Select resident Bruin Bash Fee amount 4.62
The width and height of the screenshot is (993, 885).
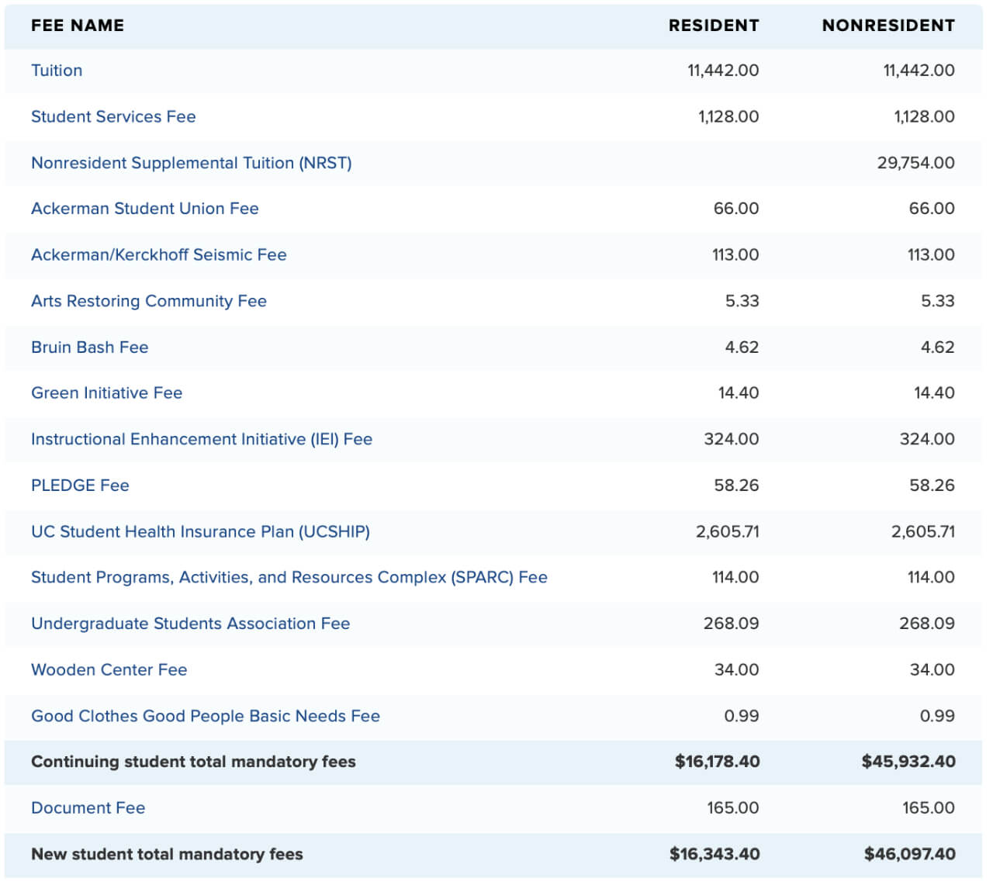pos(742,347)
